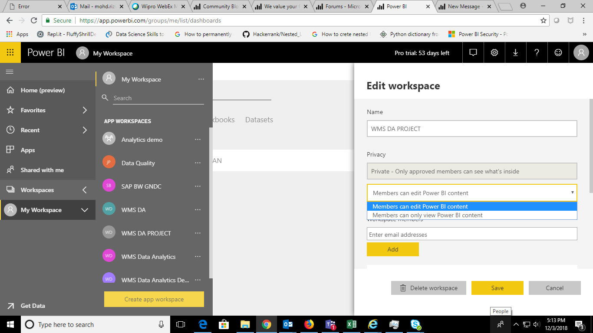This screenshot has width=593, height=333.
Task: Go to Home (preview)
Action: coord(43,90)
